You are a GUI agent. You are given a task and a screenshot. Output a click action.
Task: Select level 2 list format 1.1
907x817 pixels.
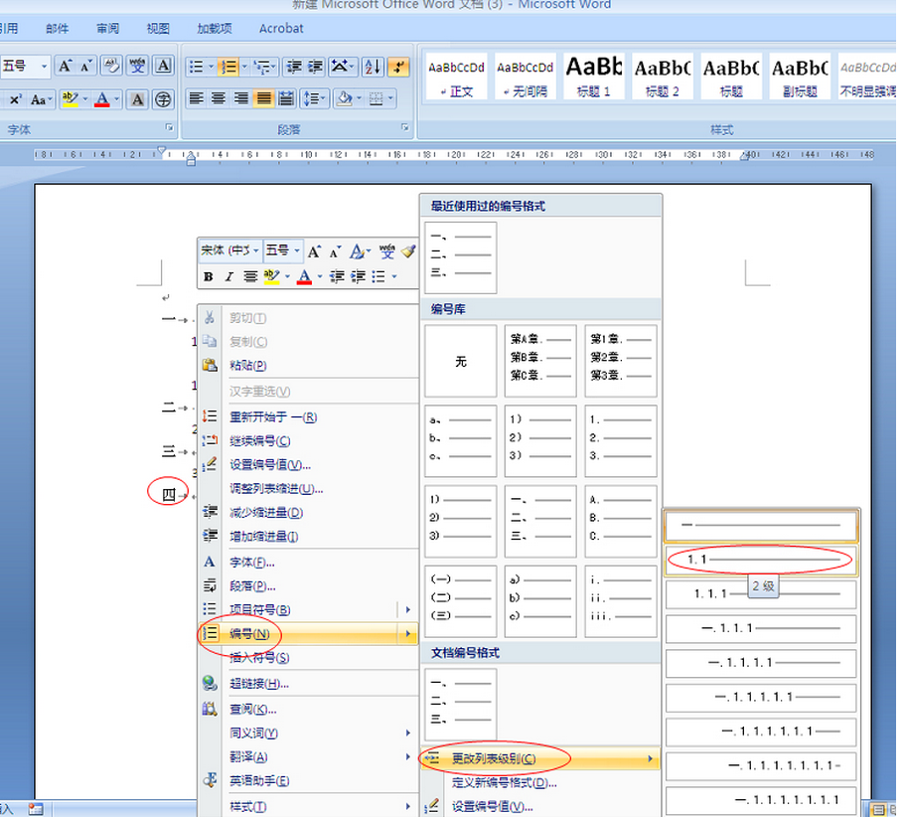pyautogui.click(x=761, y=561)
